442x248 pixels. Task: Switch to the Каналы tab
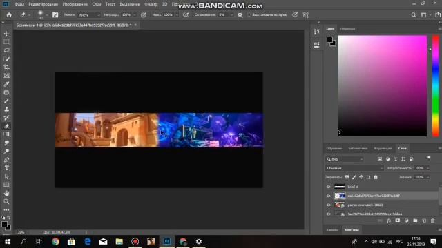click(x=332, y=229)
